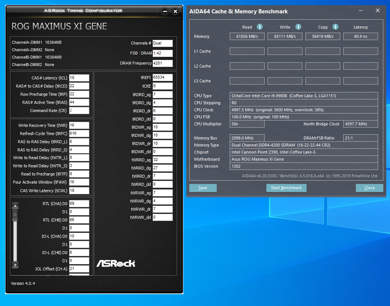Image resolution: width=390 pixels, height=306 pixels.
Task: Click the Memory Copy result 56919 MB/s
Action: tap(322, 36)
